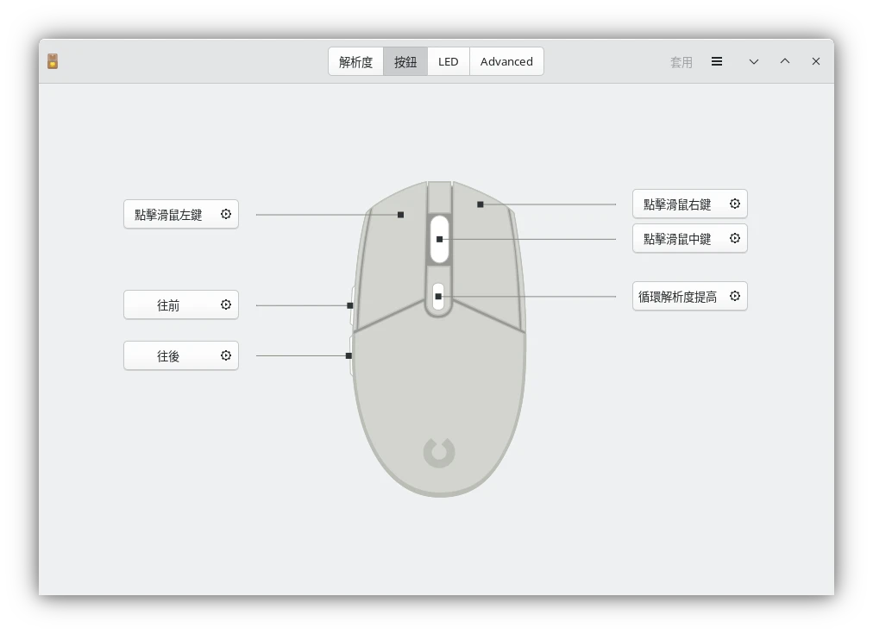
Task: Click the gear icon on 往後 button
Action: click(226, 355)
